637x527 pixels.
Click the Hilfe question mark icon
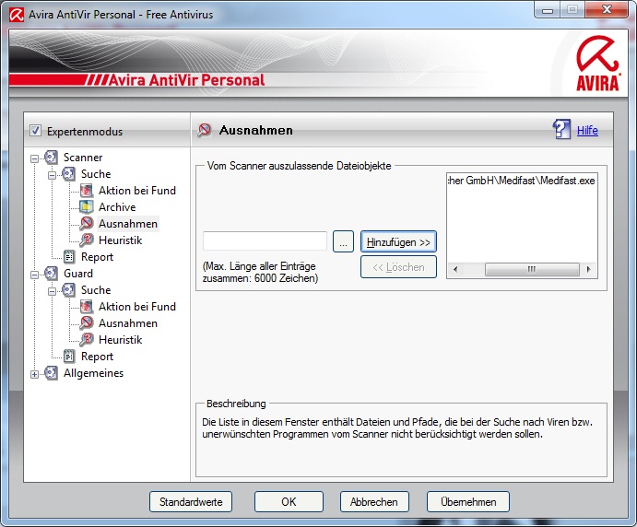click(561, 130)
